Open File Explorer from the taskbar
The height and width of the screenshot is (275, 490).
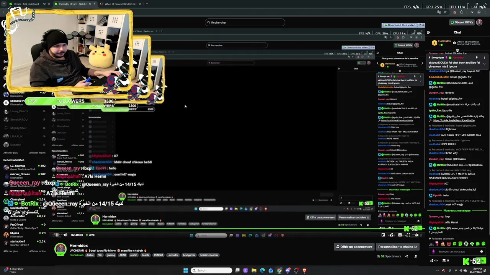pyautogui.click(x=254, y=270)
